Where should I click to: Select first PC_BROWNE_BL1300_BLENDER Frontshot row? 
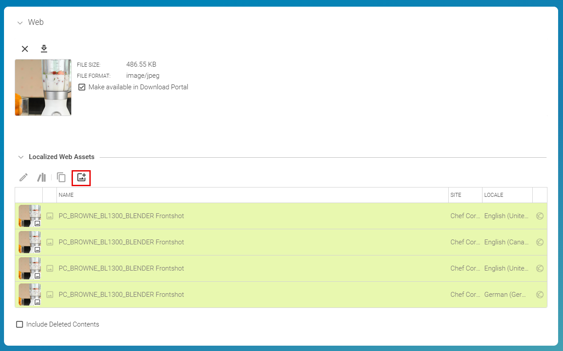[281, 216]
